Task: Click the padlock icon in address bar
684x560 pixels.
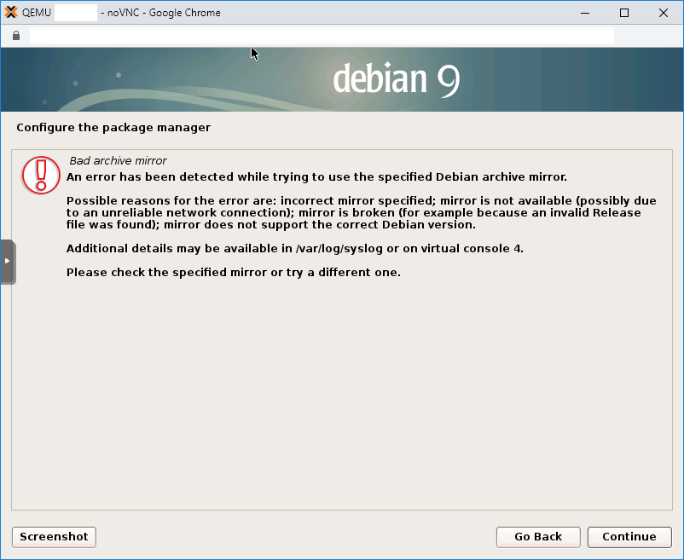Action: (15, 36)
